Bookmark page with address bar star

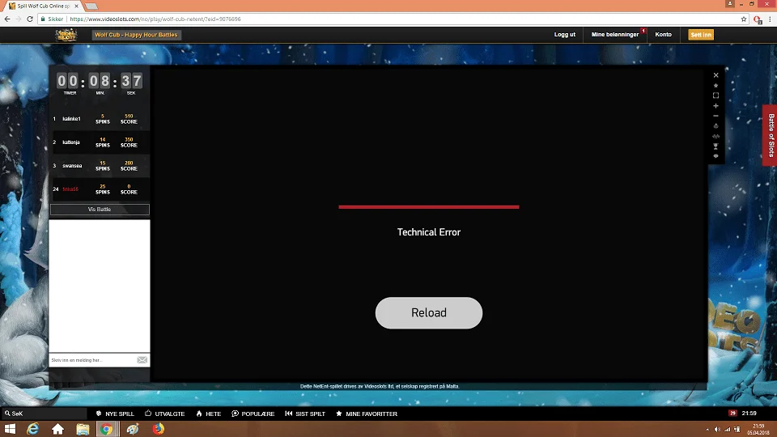point(743,19)
